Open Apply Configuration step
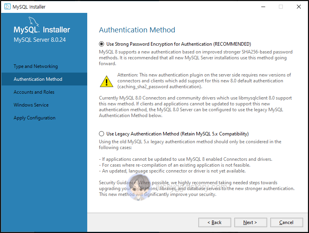The height and width of the screenshot is (233, 309). coord(34,118)
